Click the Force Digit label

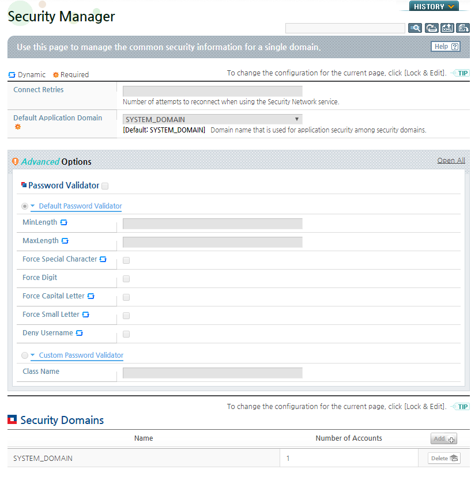click(40, 278)
